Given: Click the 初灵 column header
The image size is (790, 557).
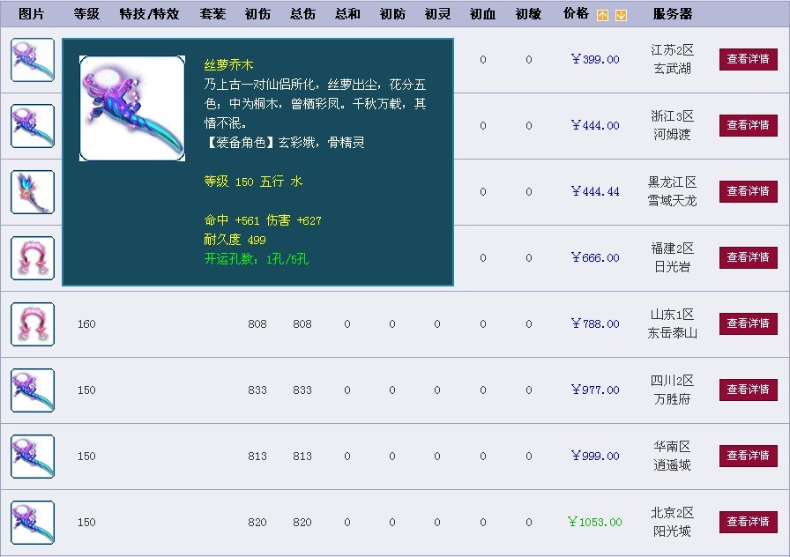Looking at the screenshot, I should [x=437, y=14].
